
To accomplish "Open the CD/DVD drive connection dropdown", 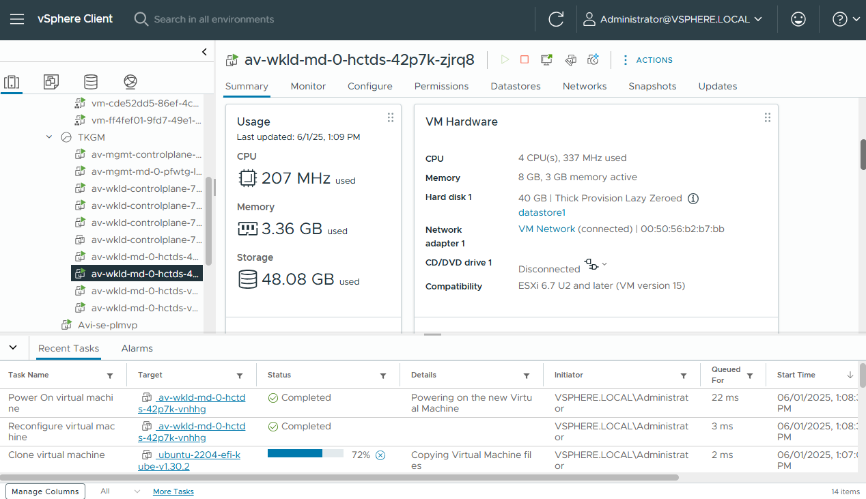I will [x=596, y=264].
